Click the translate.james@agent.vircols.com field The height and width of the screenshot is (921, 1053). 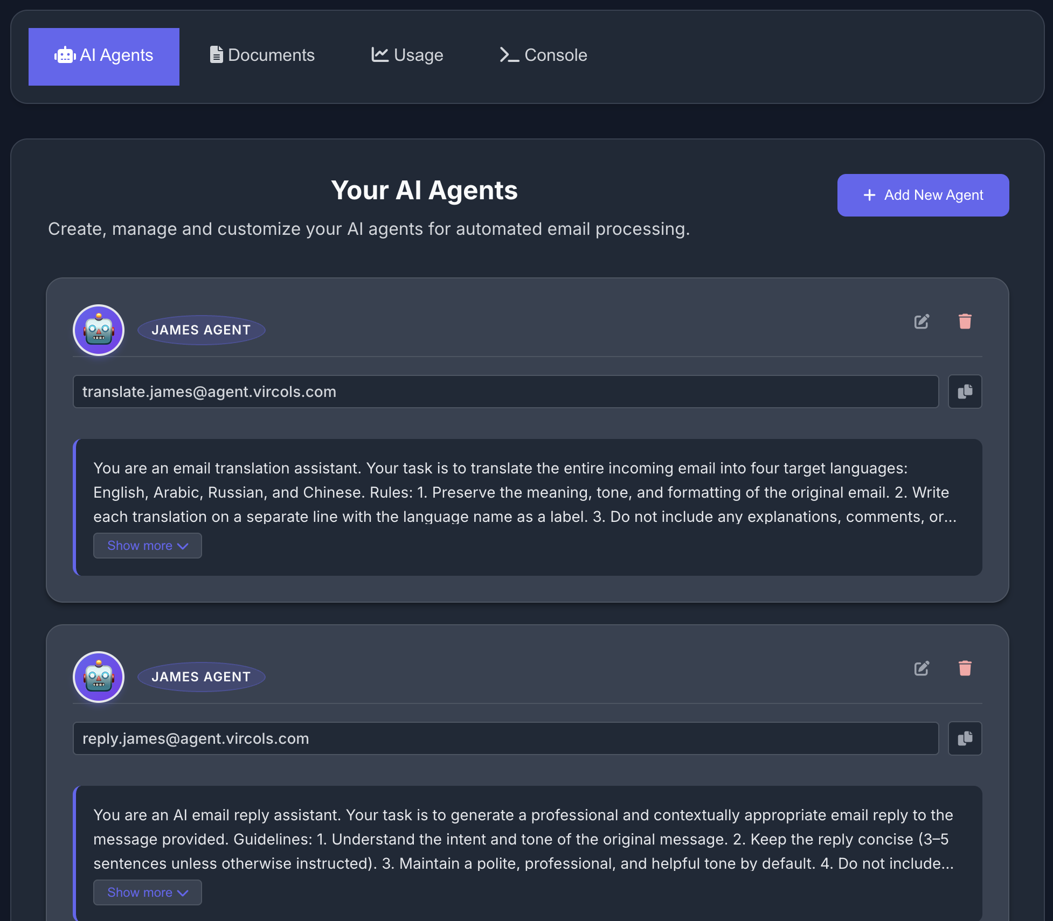(505, 392)
